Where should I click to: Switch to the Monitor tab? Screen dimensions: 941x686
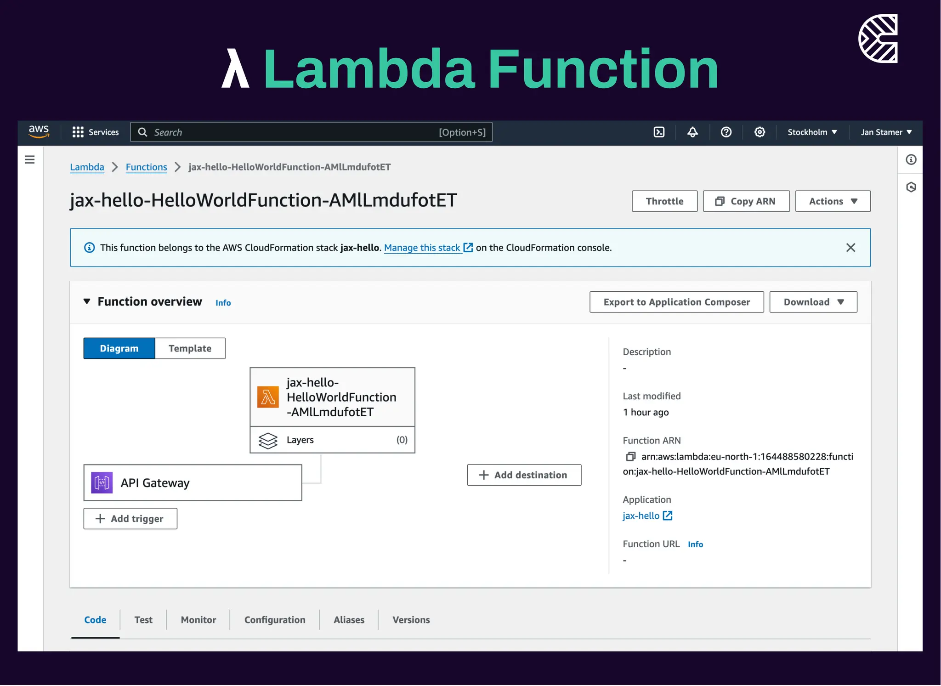pyautogui.click(x=198, y=620)
